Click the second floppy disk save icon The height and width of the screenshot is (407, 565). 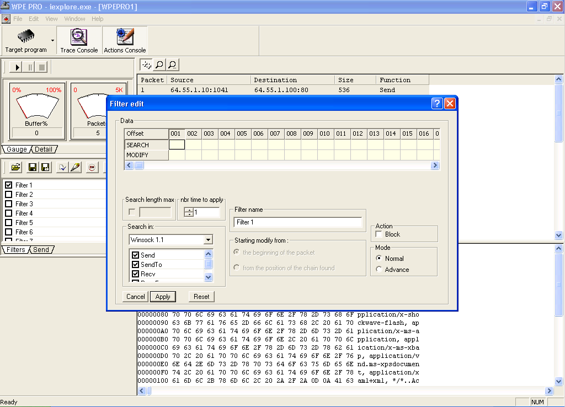tap(45, 167)
